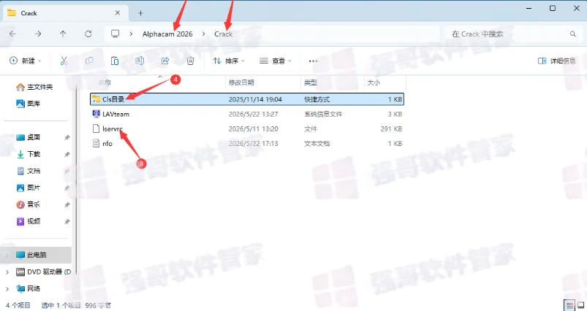This screenshot has width=587, height=311.
Task: Open the 排序 (Sort) dropdown
Action: [228, 61]
